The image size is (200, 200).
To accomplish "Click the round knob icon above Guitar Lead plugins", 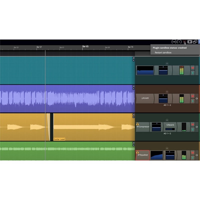I will [x=167, y=120].
